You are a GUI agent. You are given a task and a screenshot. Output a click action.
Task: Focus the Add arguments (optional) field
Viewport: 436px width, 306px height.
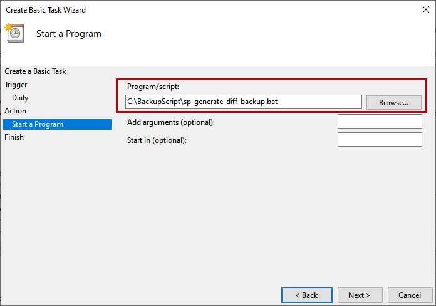point(379,122)
